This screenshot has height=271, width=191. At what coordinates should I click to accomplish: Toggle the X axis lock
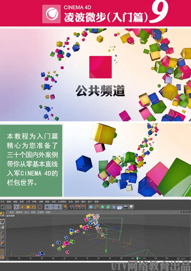tap(47, 207)
